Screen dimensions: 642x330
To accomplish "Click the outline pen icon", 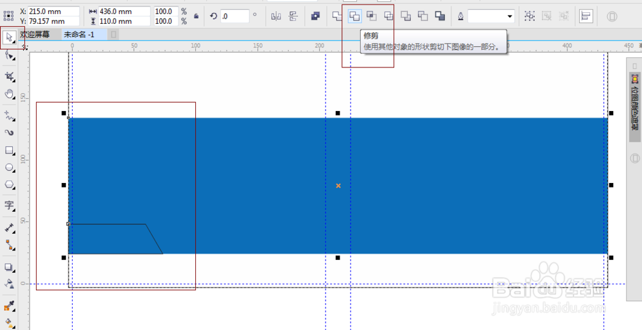I will pyautogui.click(x=460, y=16).
